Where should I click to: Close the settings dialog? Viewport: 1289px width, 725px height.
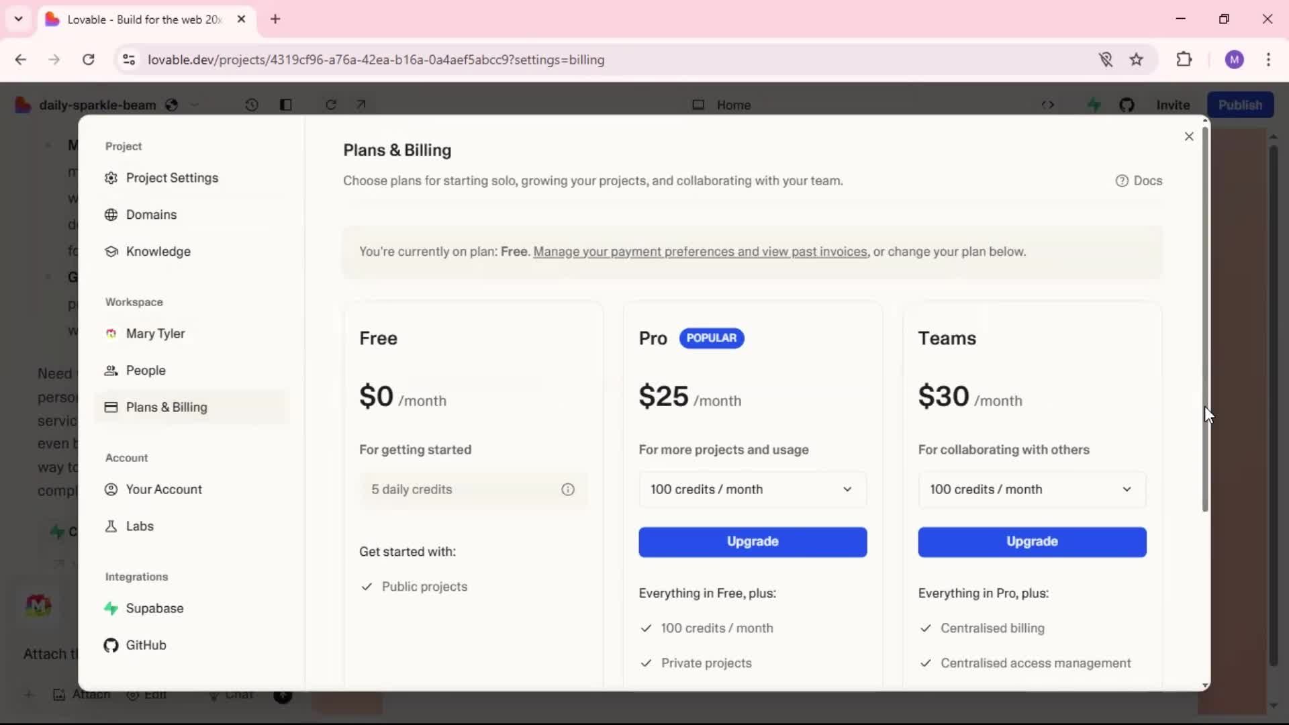pyautogui.click(x=1189, y=136)
